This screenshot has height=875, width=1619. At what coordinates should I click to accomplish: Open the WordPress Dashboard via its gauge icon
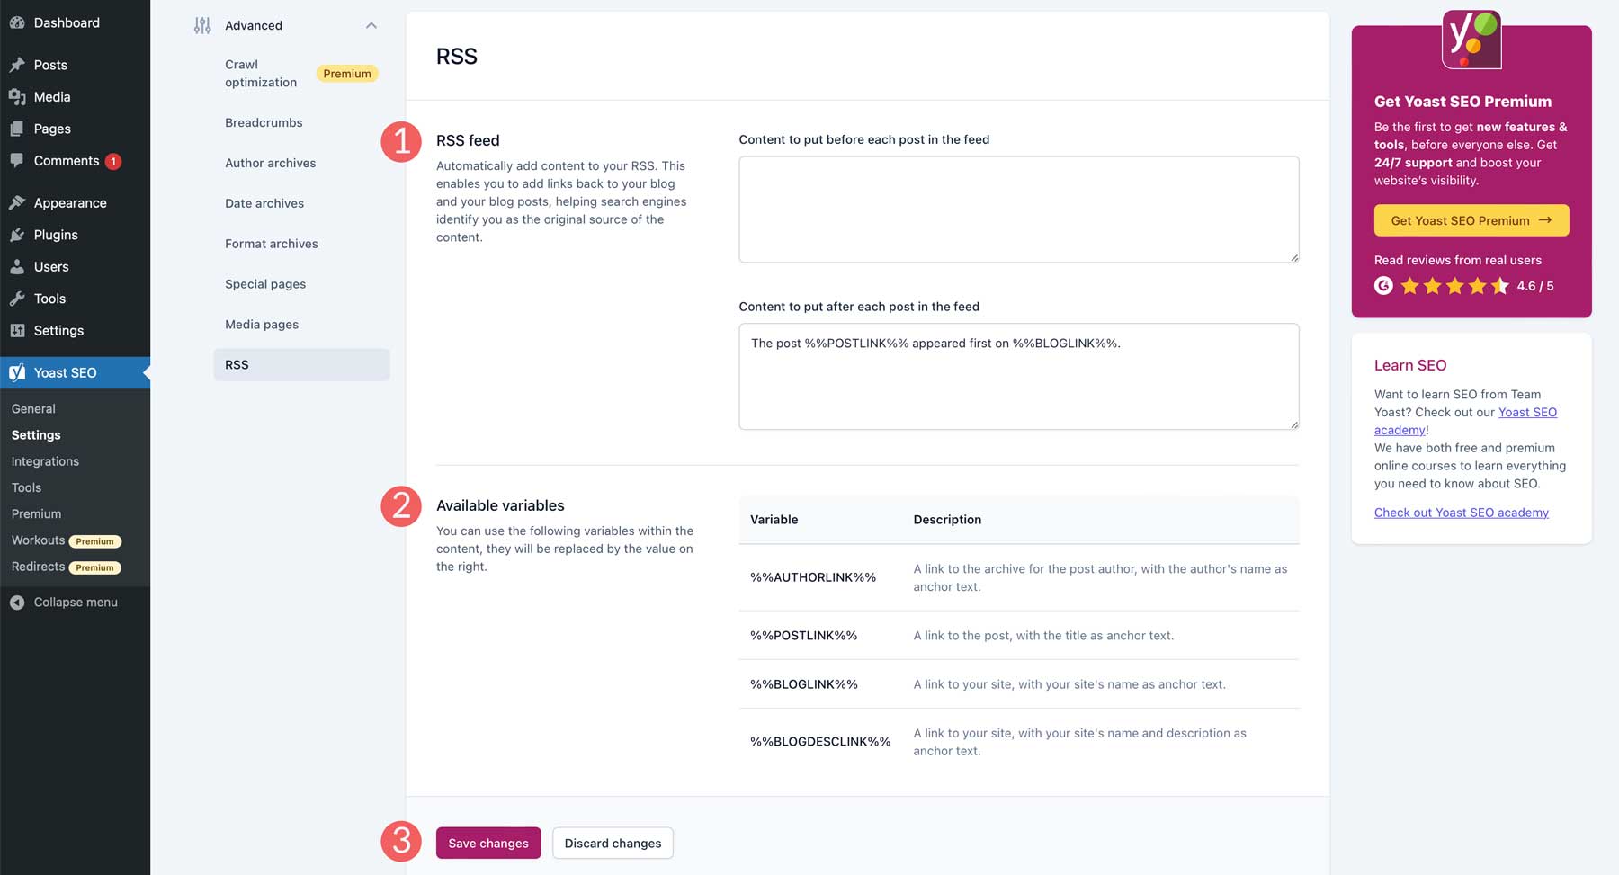click(17, 22)
